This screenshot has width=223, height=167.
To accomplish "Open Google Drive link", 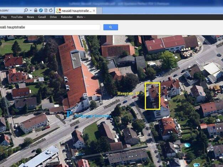I will tap(53, 17).
